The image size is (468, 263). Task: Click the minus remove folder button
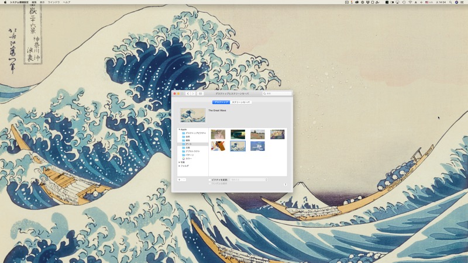184,179
